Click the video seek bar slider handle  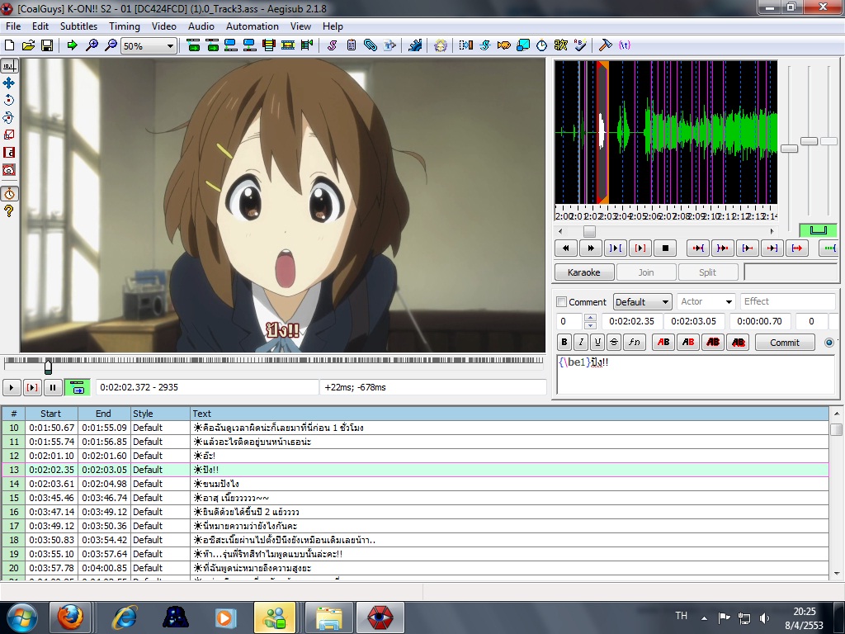[48, 366]
